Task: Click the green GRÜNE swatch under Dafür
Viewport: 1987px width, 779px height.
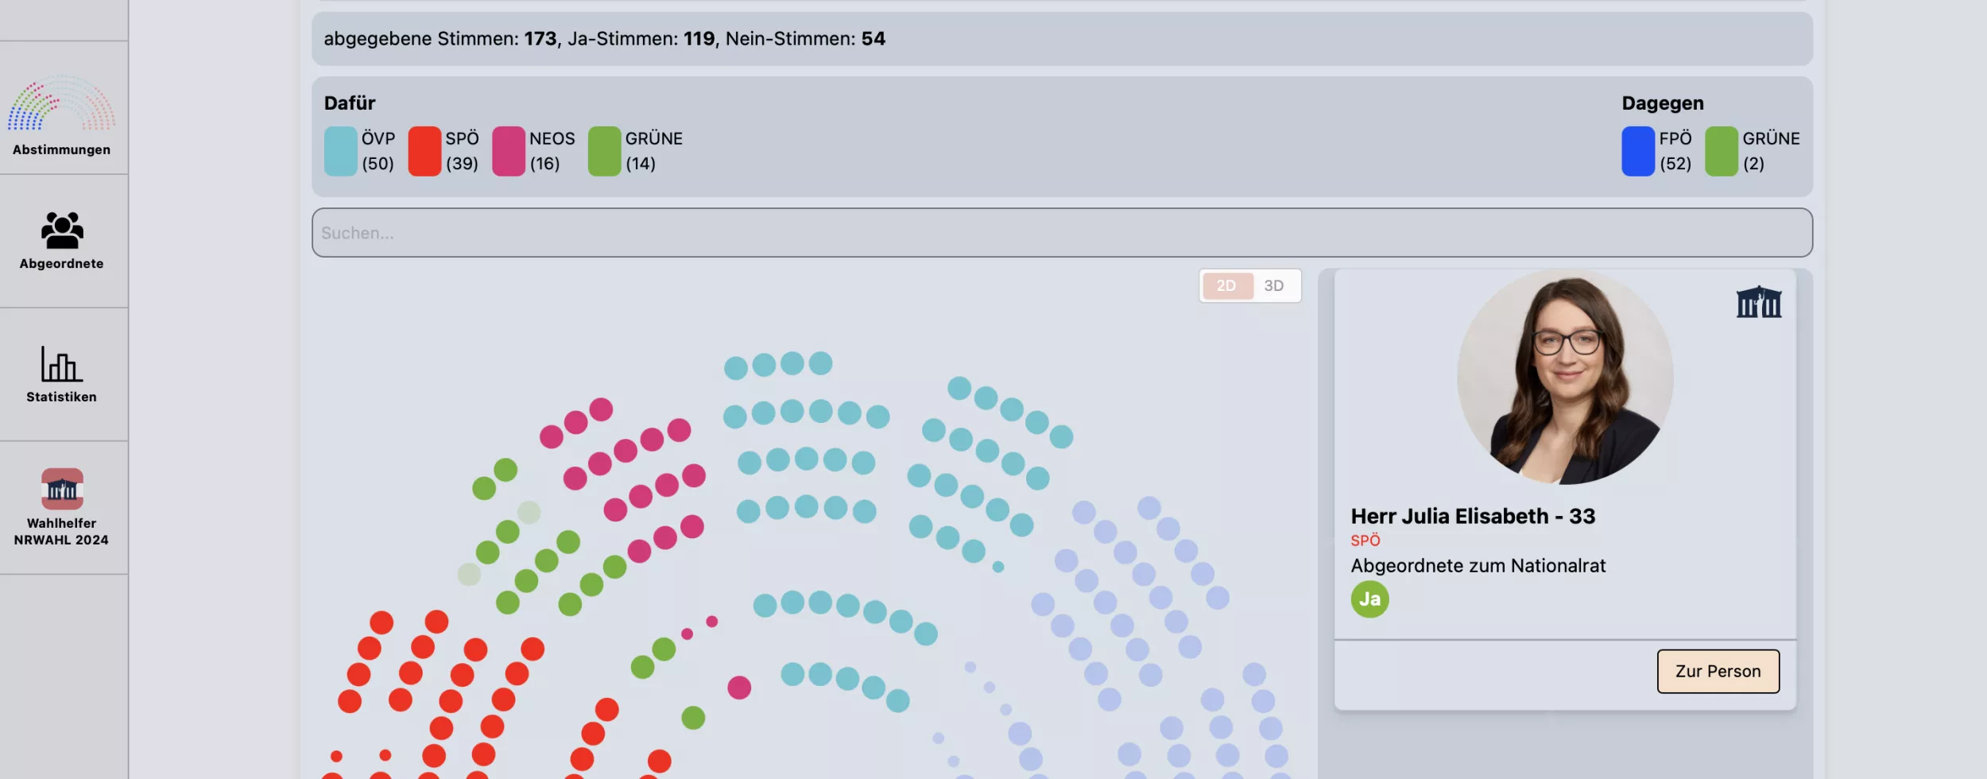Action: click(604, 151)
